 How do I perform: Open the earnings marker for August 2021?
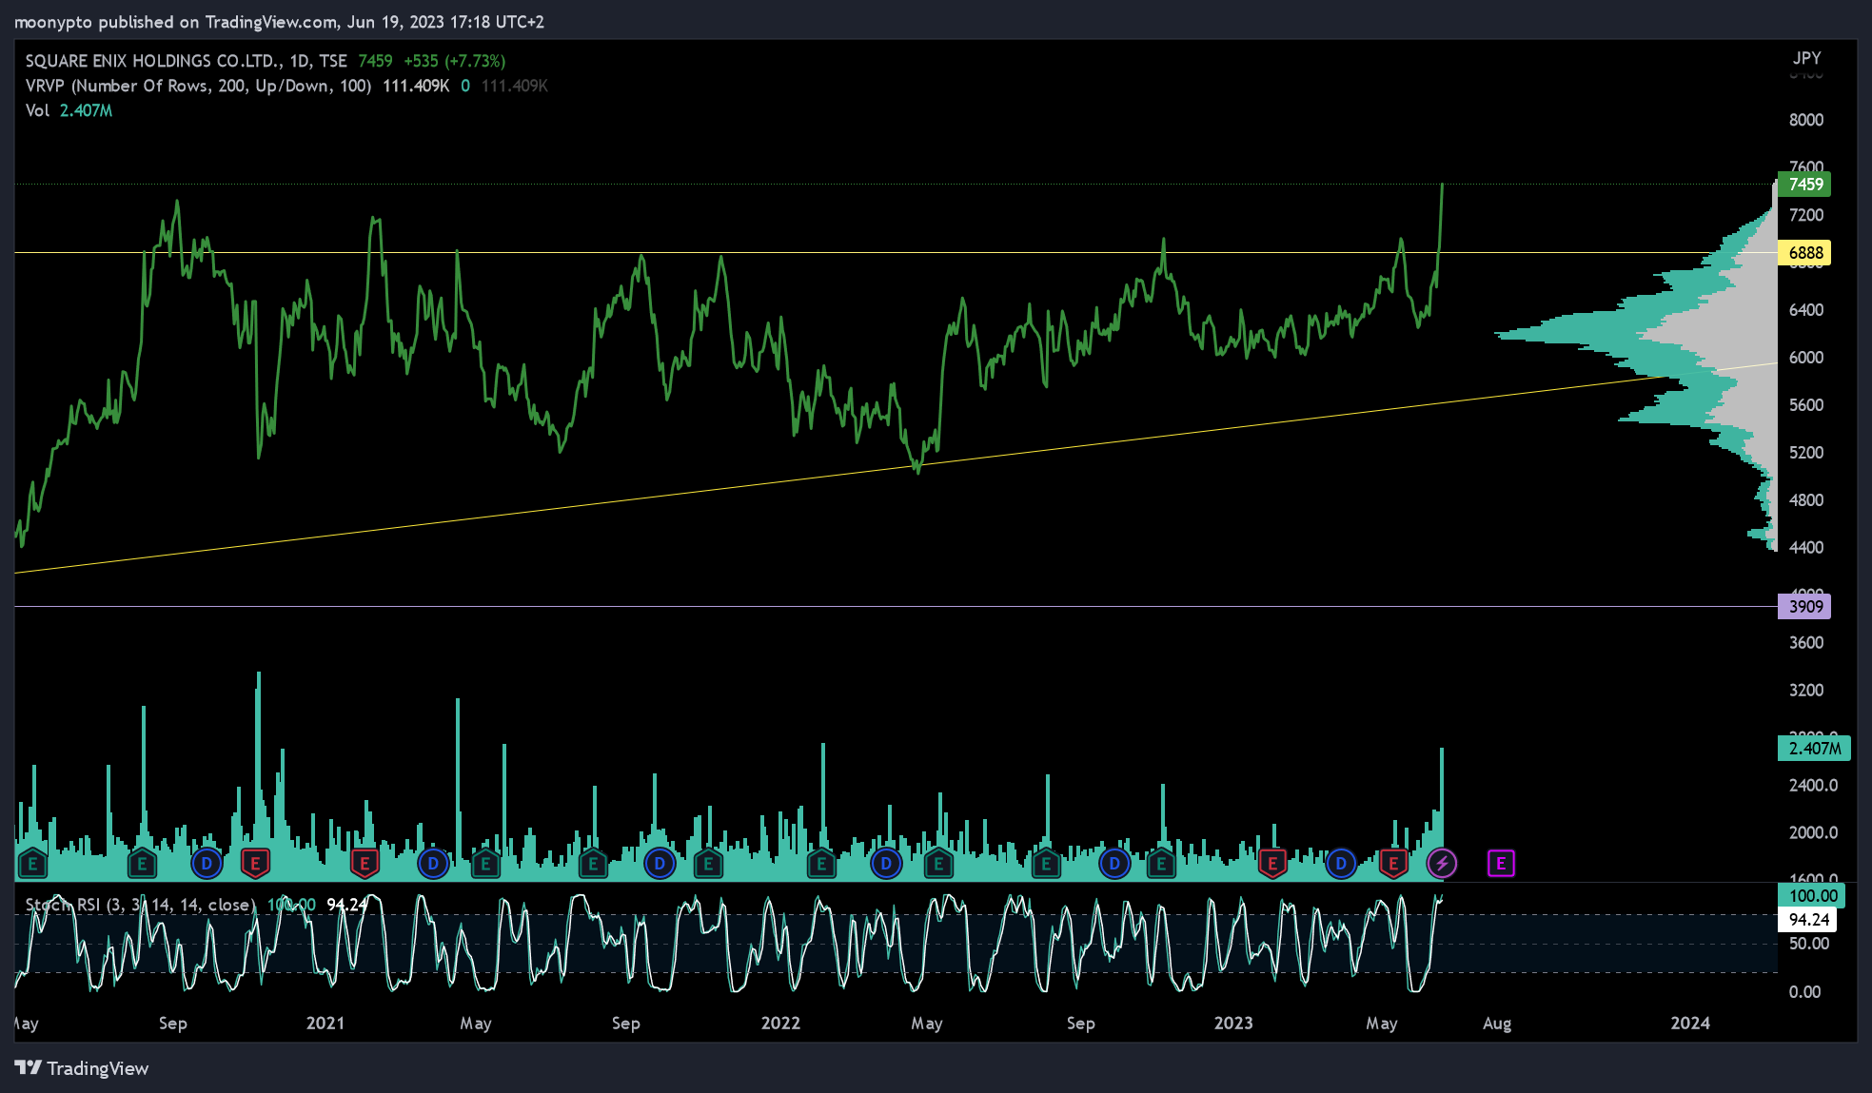tap(593, 864)
